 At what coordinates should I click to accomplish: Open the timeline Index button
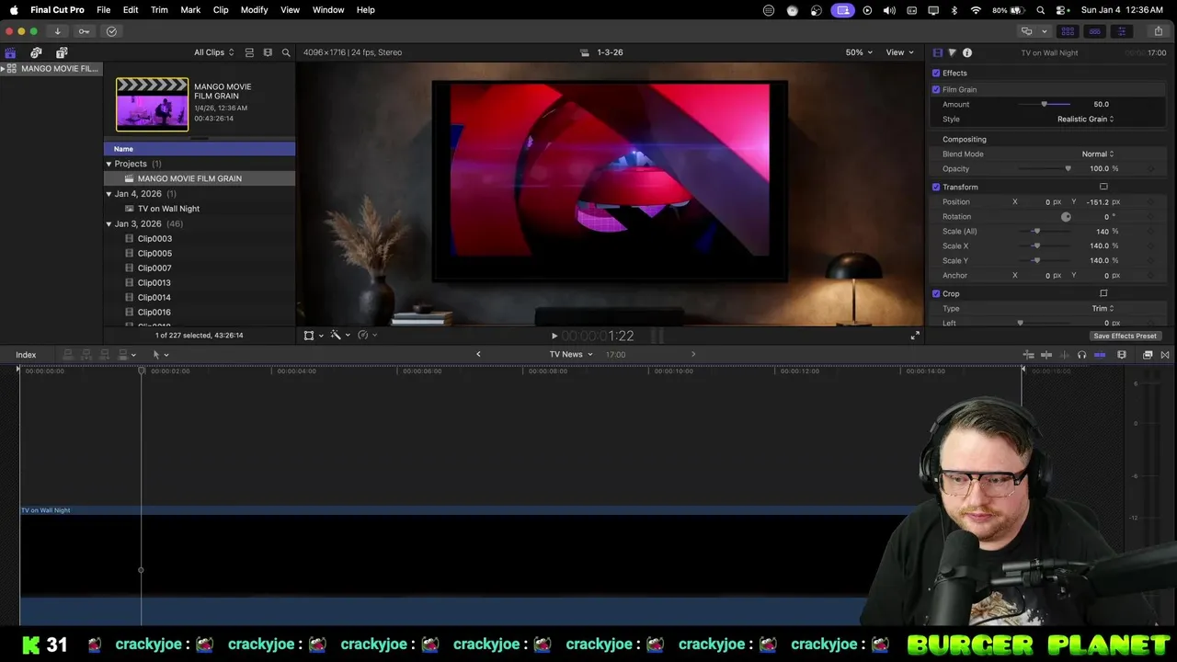tap(26, 355)
